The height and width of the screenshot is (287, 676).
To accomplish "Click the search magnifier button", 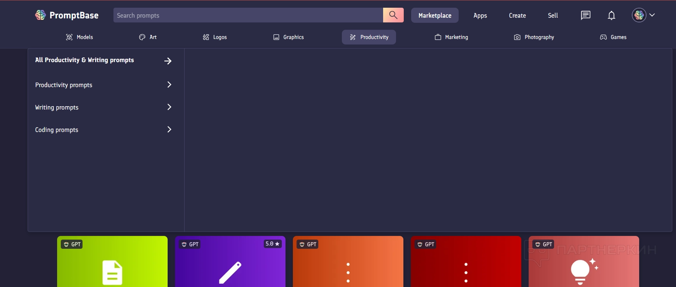I will pyautogui.click(x=393, y=15).
